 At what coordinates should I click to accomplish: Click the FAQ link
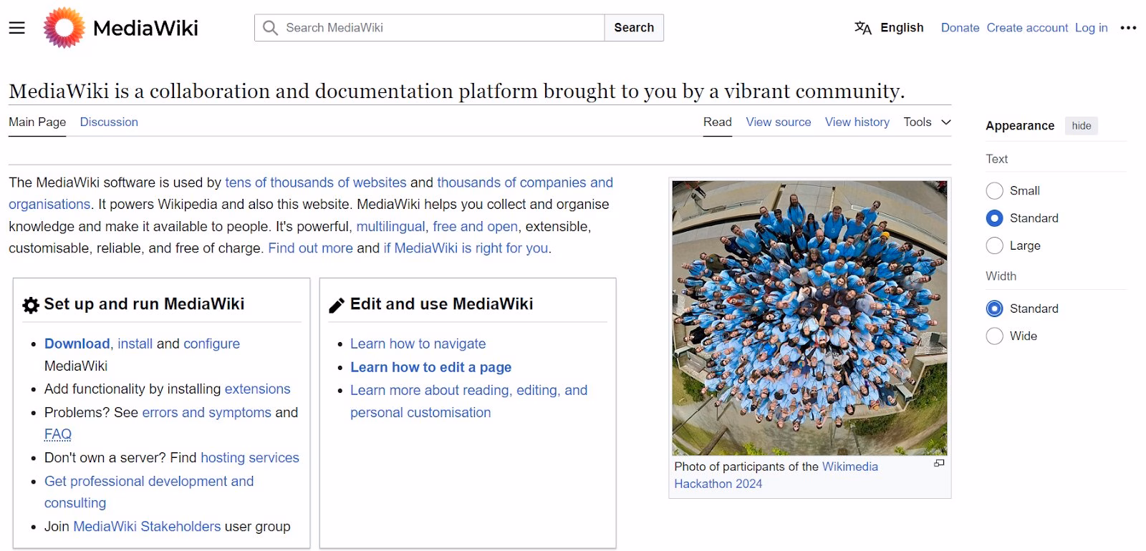58,434
